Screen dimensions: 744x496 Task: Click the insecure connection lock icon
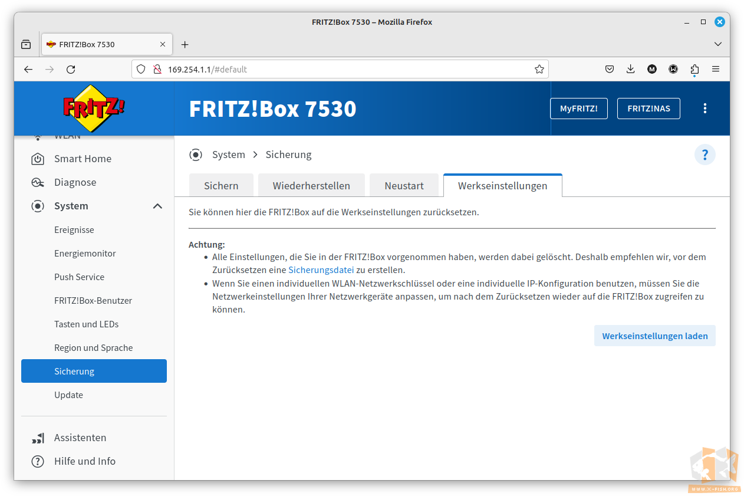point(157,69)
